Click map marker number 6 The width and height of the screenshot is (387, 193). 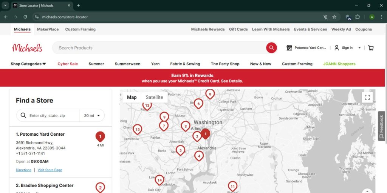198,104
